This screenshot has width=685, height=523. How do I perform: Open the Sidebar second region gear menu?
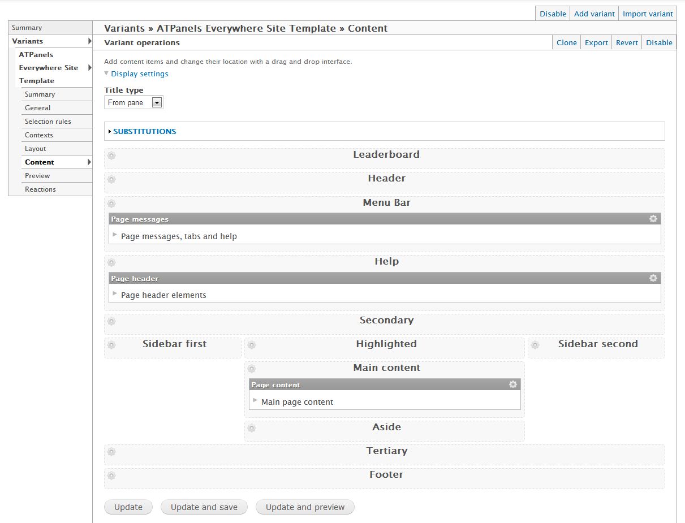535,345
